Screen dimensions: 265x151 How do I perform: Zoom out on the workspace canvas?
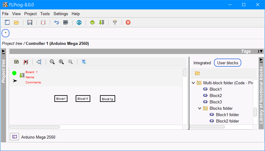52,62
